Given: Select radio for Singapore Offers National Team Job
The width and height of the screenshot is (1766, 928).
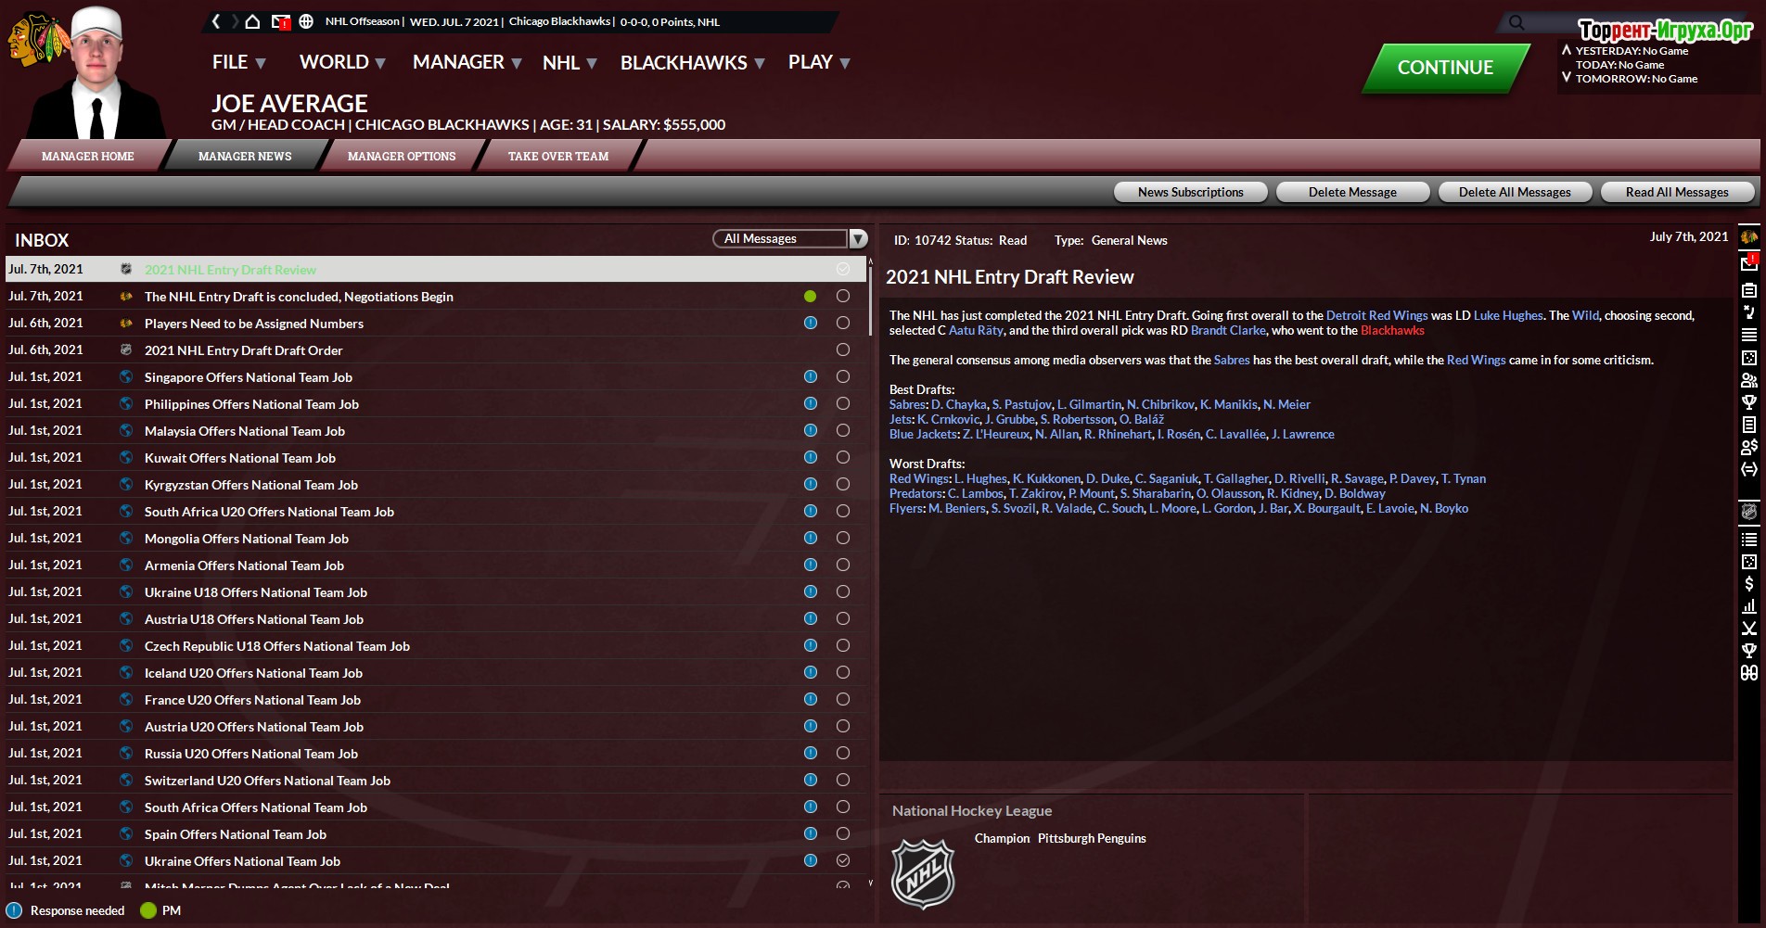Looking at the screenshot, I should 843,376.
